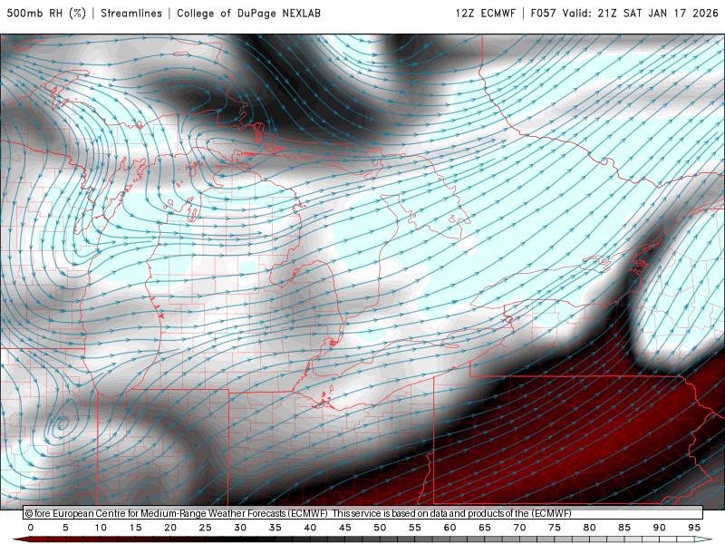
Task: Click the "70" colorbar scale label
Action: pyautogui.click(x=519, y=528)
